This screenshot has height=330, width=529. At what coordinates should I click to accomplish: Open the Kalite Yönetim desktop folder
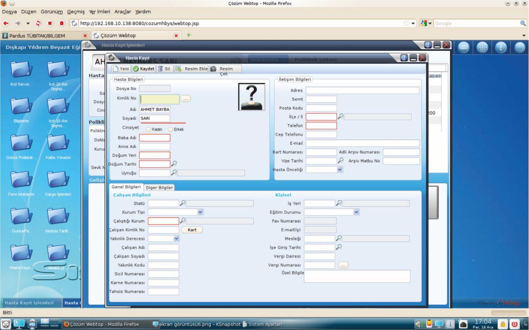pos(59,147)
